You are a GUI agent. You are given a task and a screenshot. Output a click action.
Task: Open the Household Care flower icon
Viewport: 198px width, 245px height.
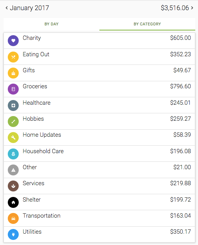coord(13,154)
